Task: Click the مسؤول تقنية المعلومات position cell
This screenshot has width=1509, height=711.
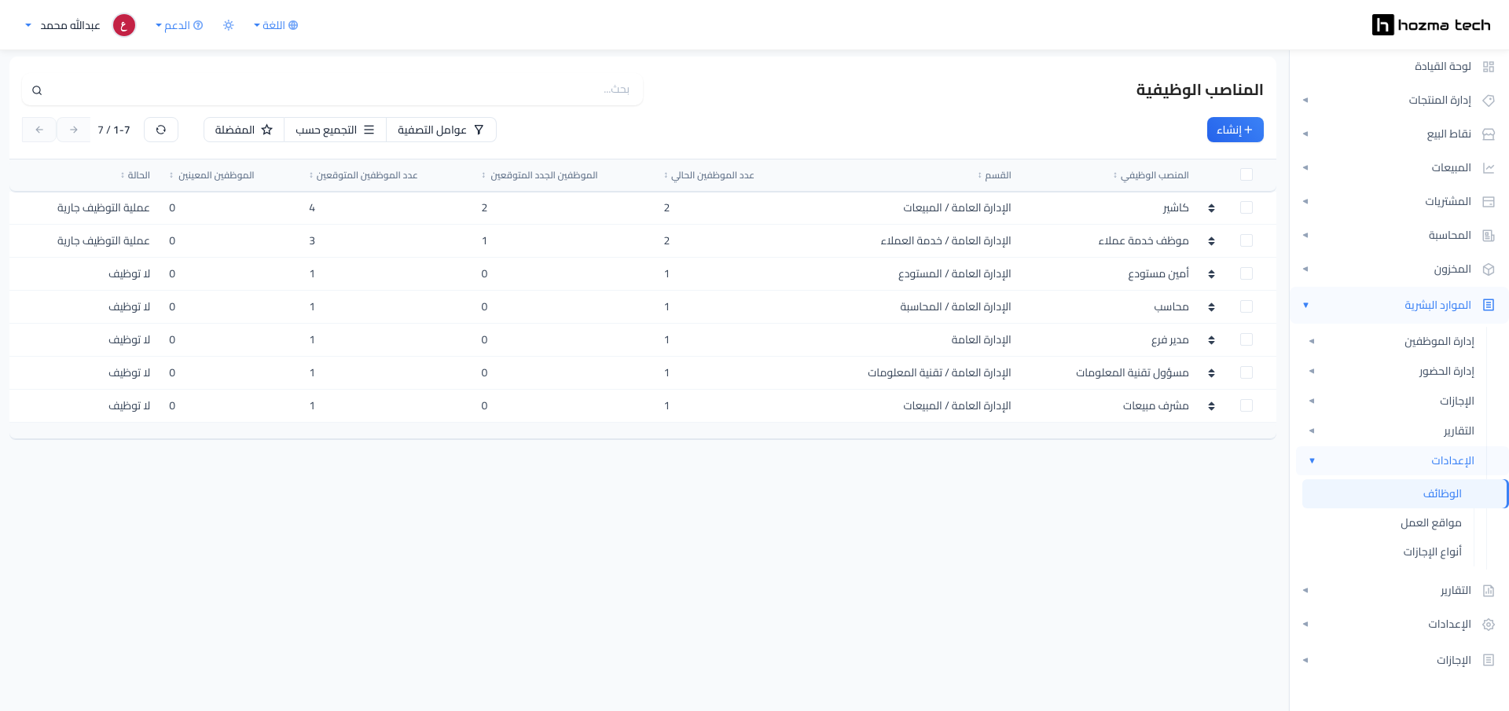Action: [1132, 373]
